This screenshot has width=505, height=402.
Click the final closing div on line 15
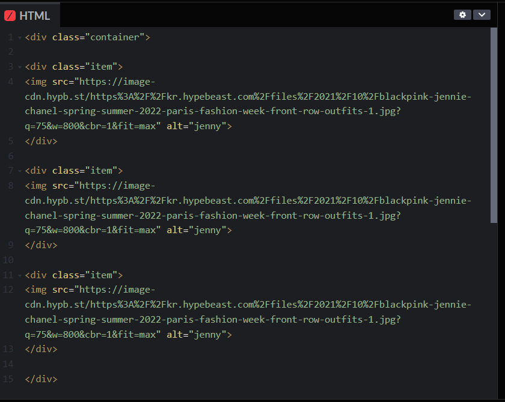click(x=41, y=379)
